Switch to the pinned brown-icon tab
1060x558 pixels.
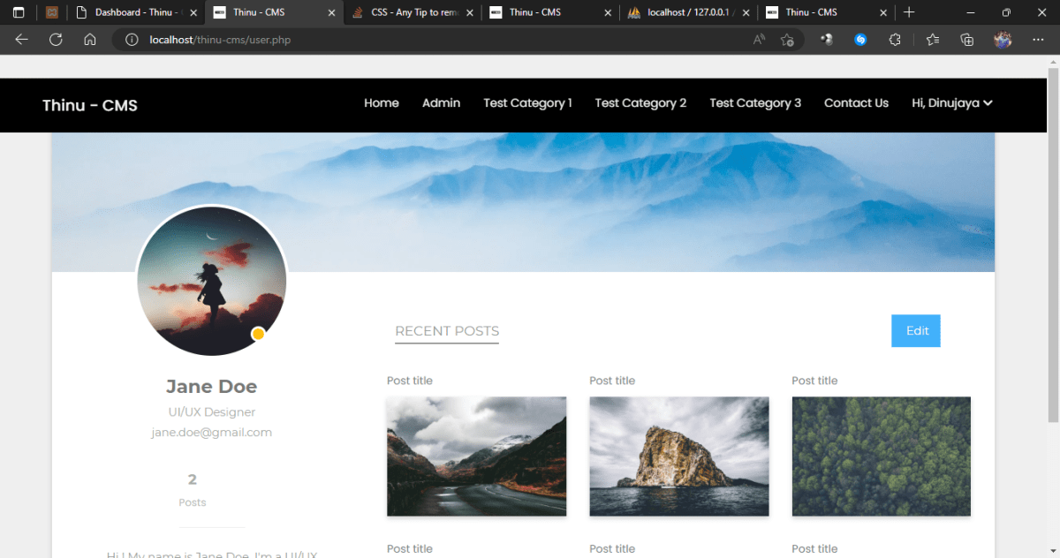[x=52, y=12]
